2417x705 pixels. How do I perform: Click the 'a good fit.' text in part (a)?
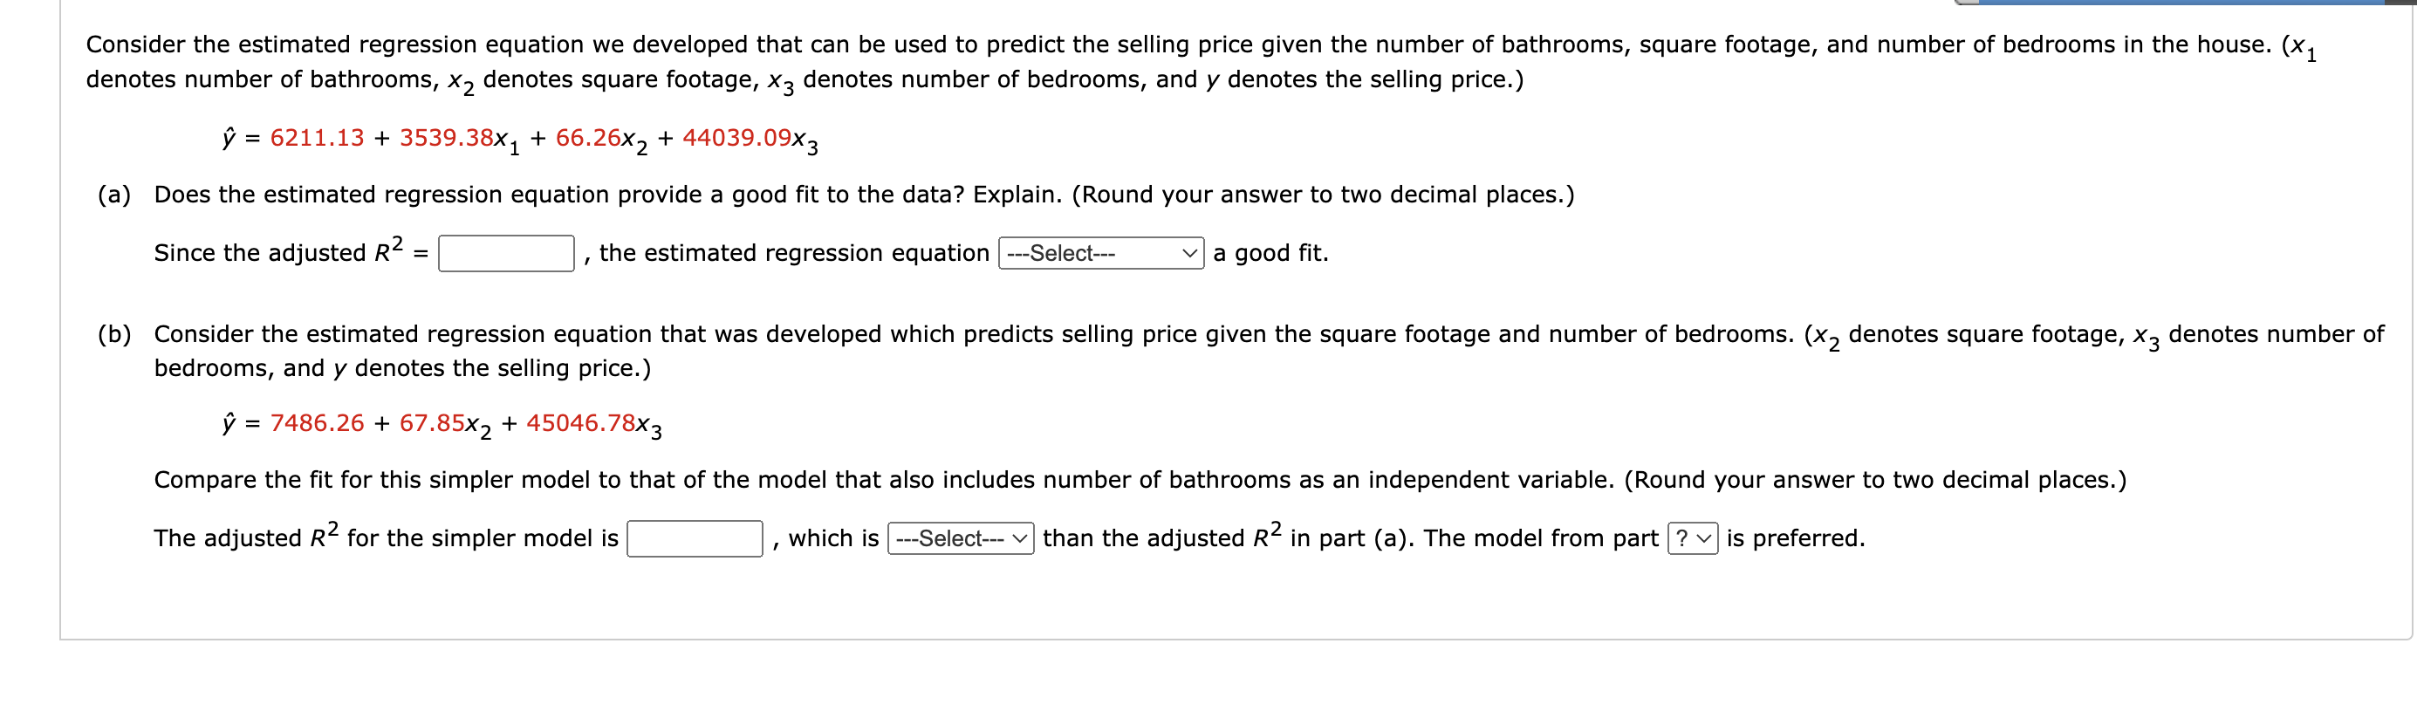coord(1270,253)
